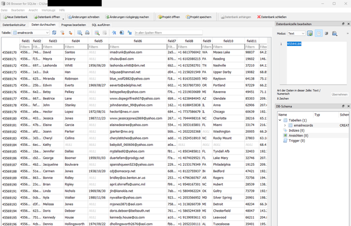This screenshot has width=351, height=226.
Task: Click the filter-all-columns field 'In allen Spalten filtern'
Action: (x=168, y=33)
